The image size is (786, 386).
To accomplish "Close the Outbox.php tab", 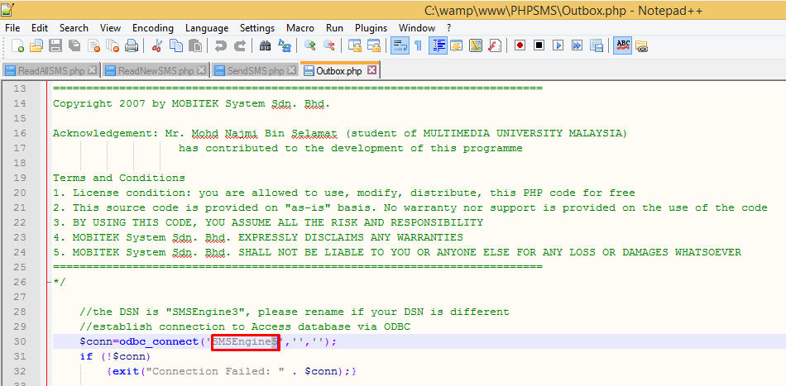I will [372, 70].
